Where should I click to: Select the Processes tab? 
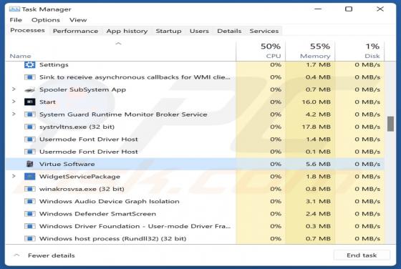27,30
